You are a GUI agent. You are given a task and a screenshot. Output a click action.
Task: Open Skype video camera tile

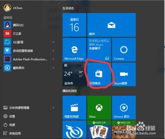(124, 74)
